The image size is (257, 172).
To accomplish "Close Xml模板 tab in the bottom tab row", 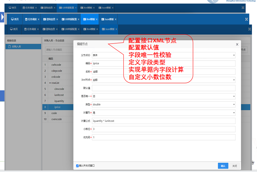I will coord(97,29).
